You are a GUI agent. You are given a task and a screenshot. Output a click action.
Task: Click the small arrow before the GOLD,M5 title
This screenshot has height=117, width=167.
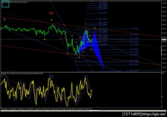pos(2,2)
